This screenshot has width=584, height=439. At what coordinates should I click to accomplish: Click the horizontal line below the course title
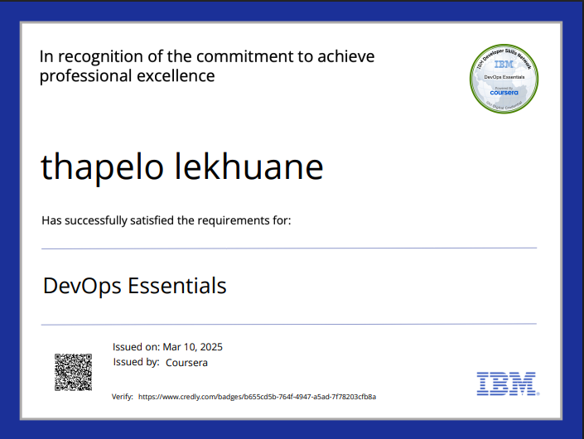tap(288, 324)
